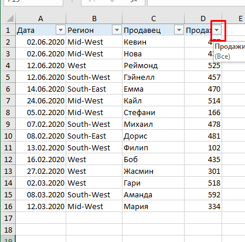
Task: Click seller cell Жасмин
Action: click(154, 172)
